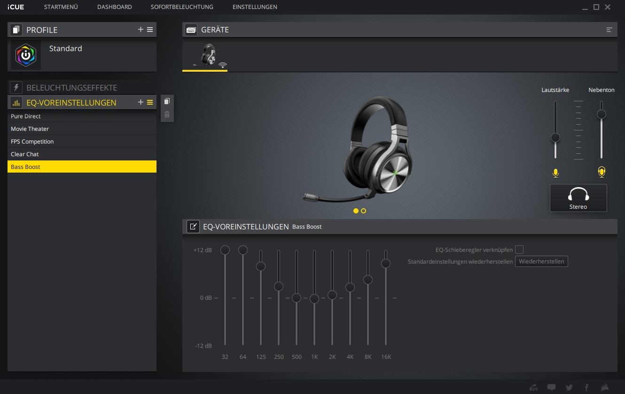Click the 250 Hz EQ slider
The width and height of the screenshot is (625, 394).
279,286
